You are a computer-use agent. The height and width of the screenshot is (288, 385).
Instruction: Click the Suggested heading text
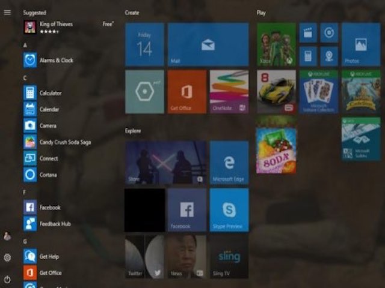click(x=35, y=13)
